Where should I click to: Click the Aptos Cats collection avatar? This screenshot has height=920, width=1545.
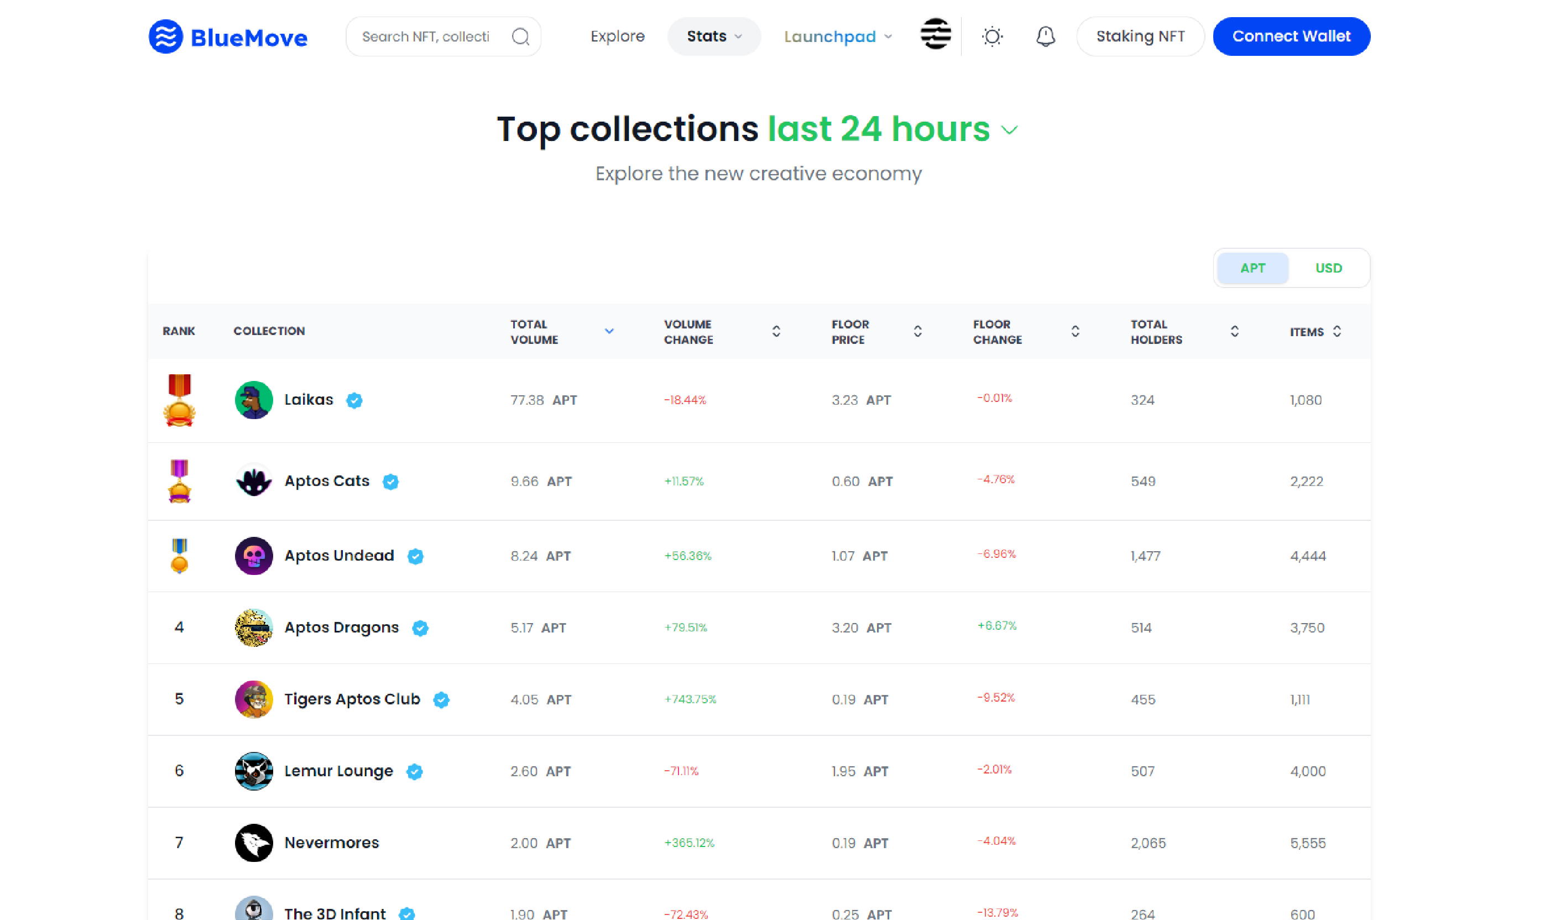[x=254, y=481]
